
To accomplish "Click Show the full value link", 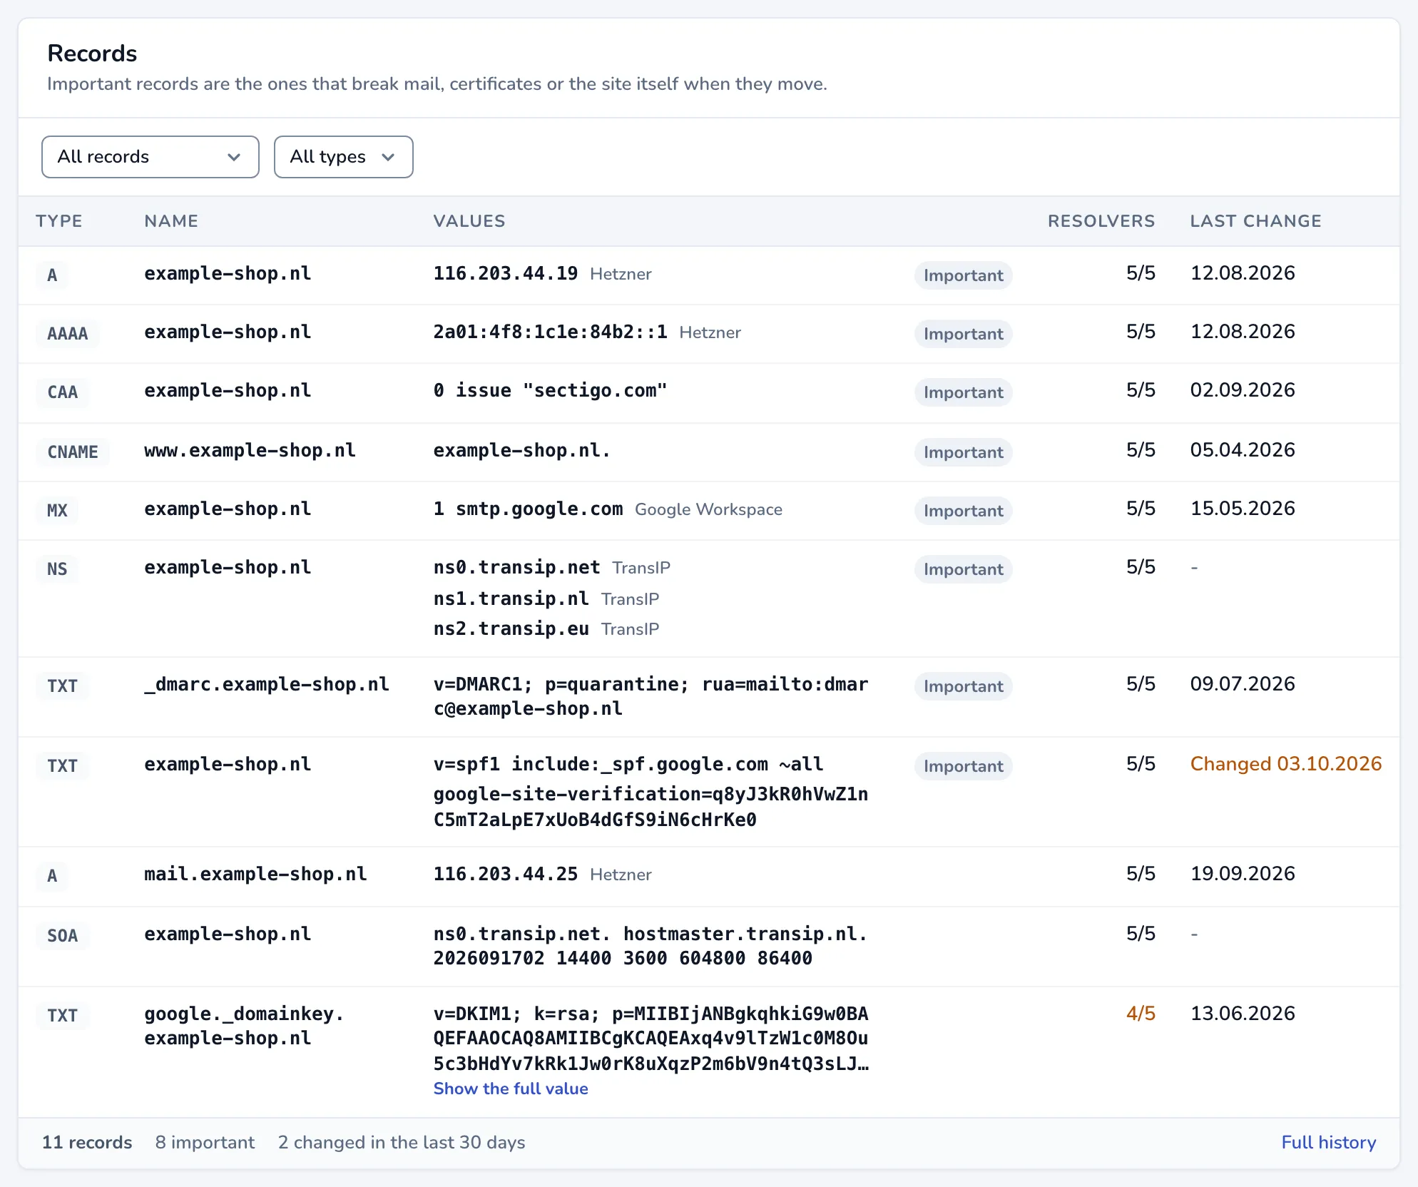I will tap(511, 1089).
